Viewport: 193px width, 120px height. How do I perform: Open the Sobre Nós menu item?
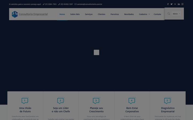tap(75, 14)
